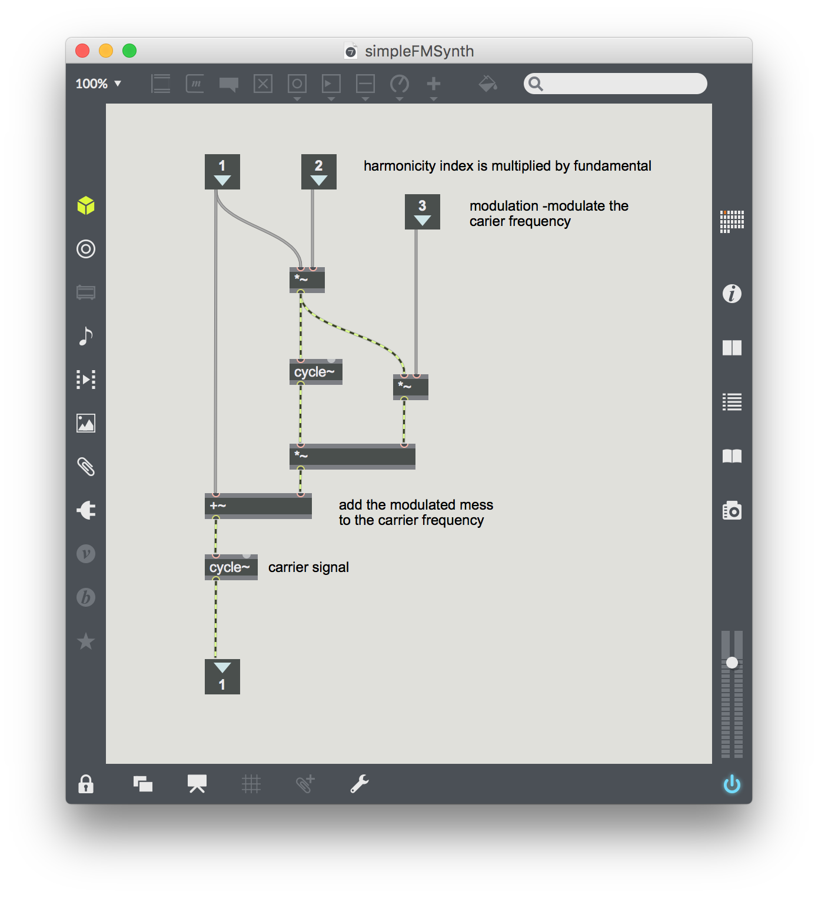818x898 pixels.
Task: Add a message box from toolbar
Action: (x=195, y=84)
